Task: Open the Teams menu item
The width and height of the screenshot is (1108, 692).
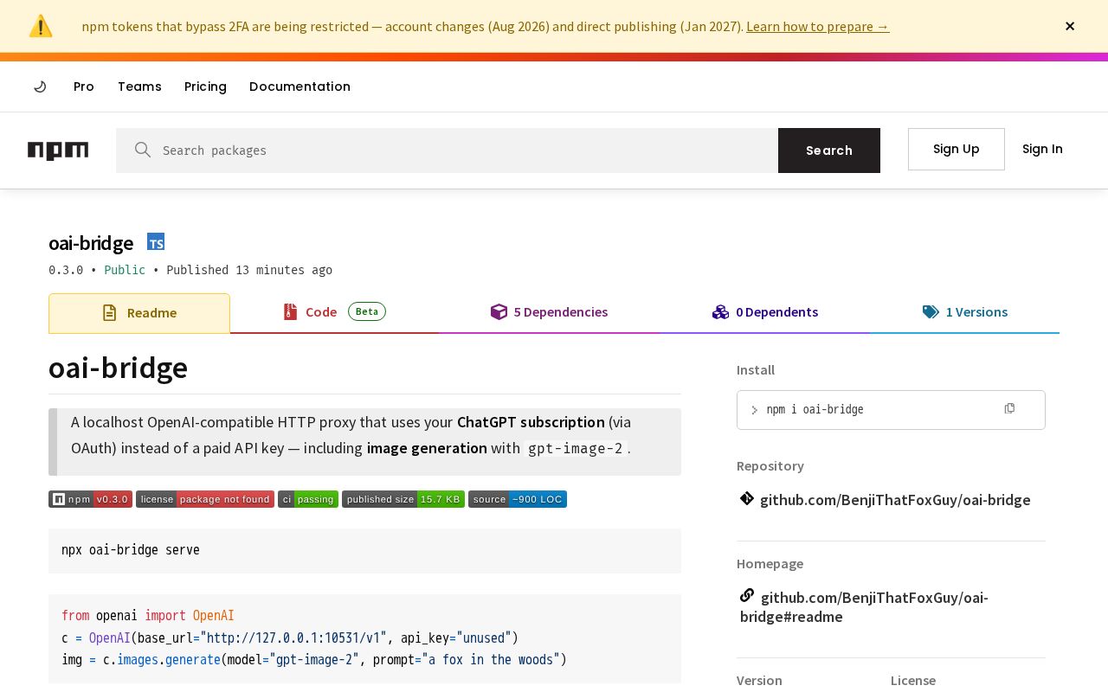Action: tap(139, 86)
